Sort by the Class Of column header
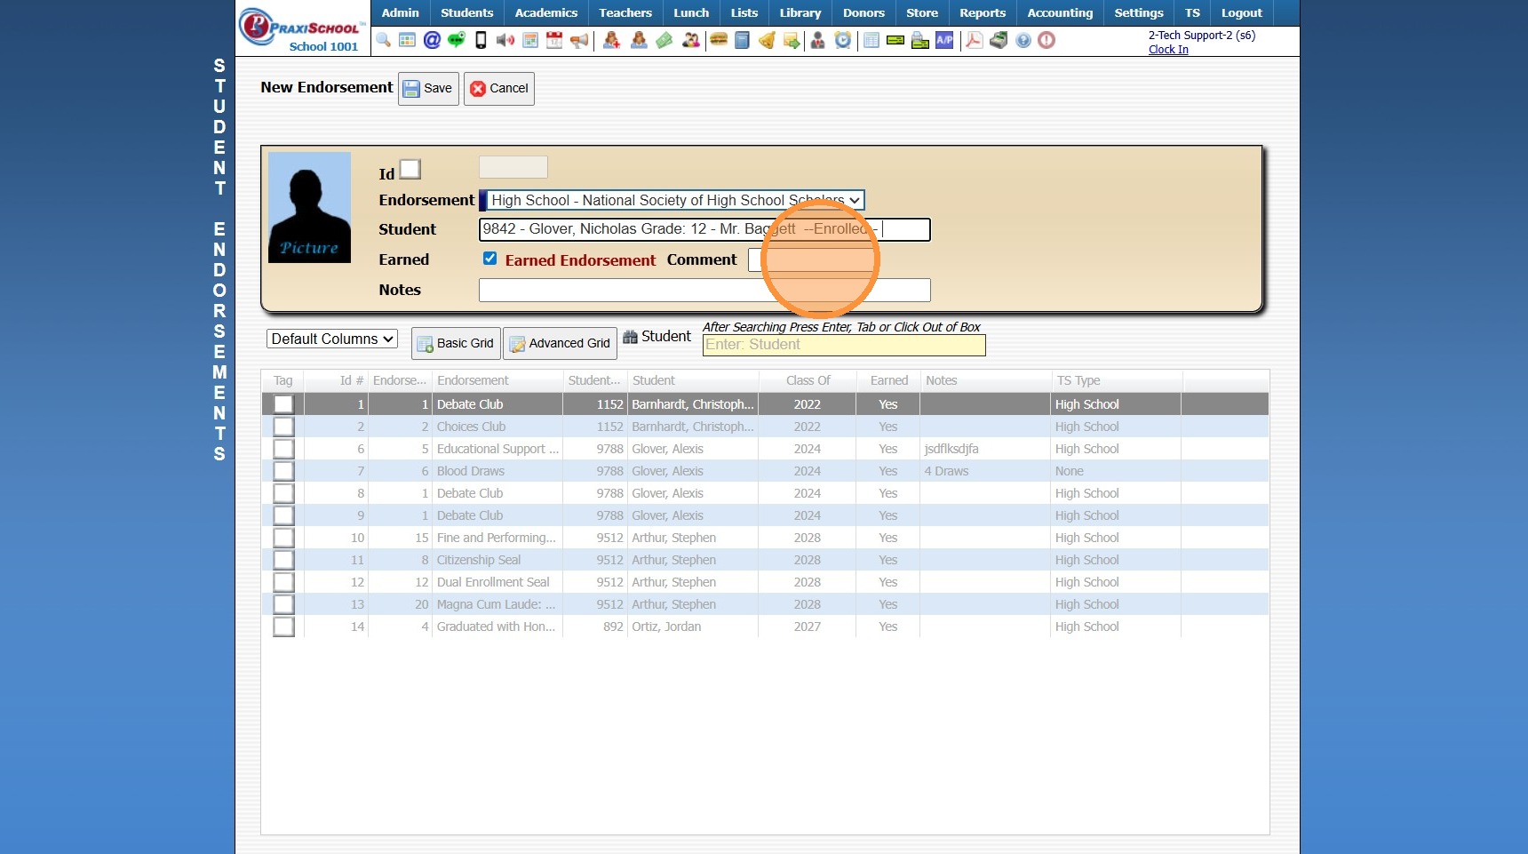The width and height of the screenshot is (1528, 854). tap(808, 380)
